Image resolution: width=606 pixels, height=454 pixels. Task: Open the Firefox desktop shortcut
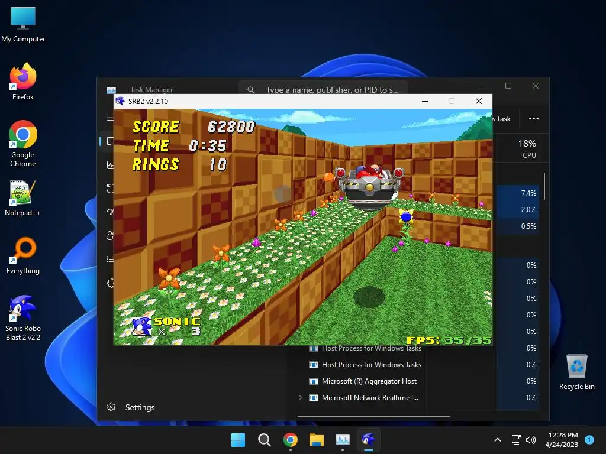point(23,82)
